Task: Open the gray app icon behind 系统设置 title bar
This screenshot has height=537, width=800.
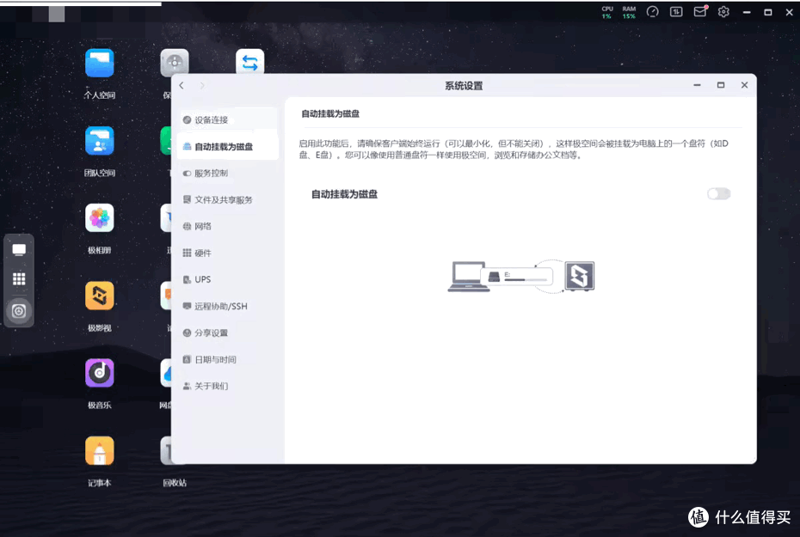Action: coord(175,62)
